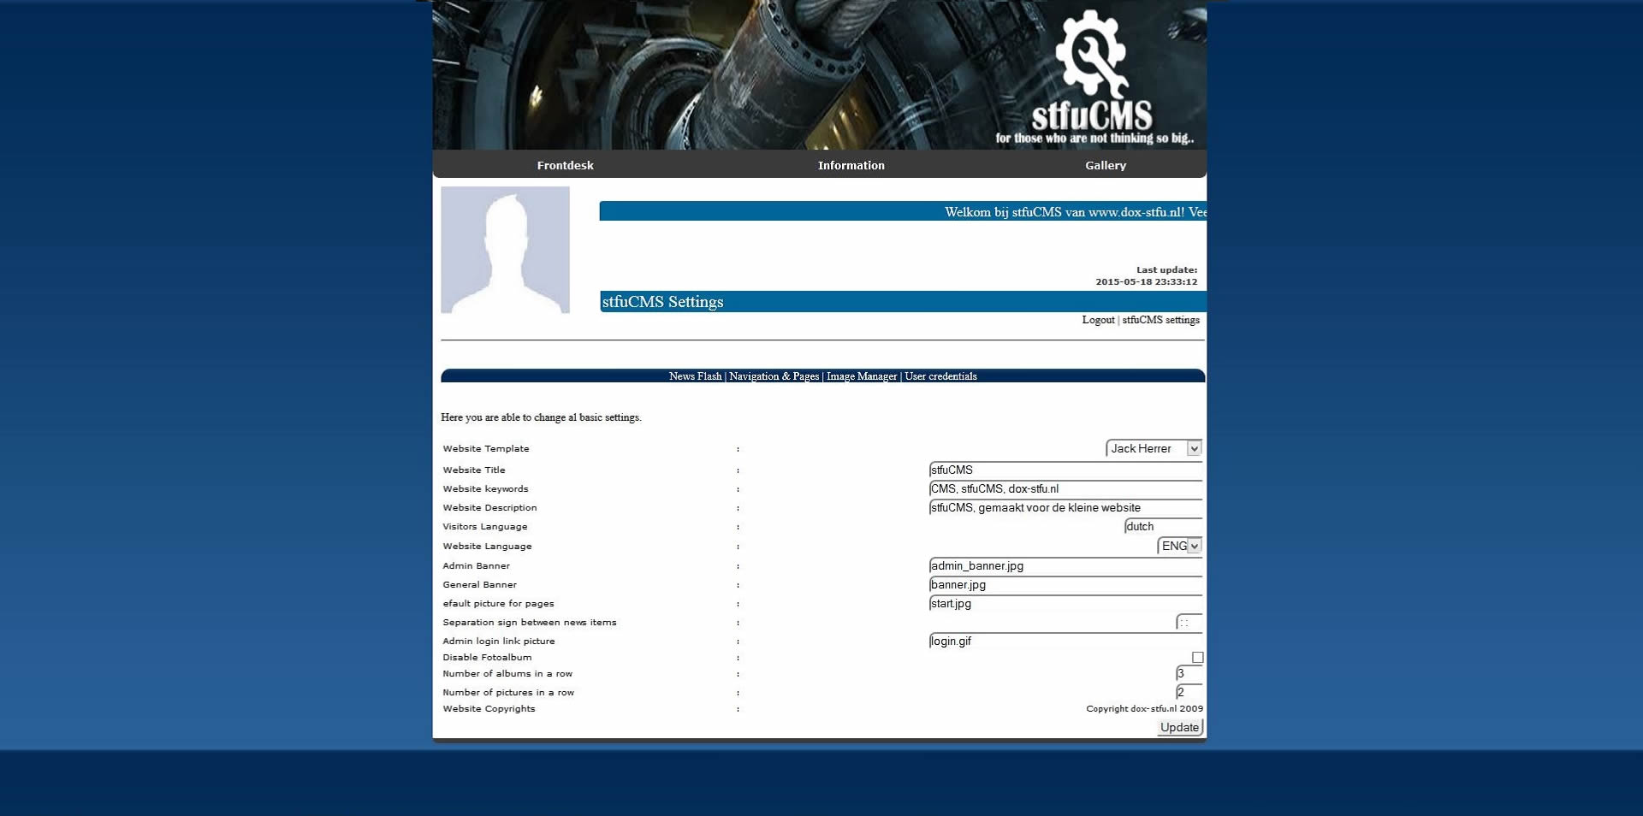Click the banner tagline about not thinking big
This screenshot has width=1643, height=816.
tap(1094, 138)
